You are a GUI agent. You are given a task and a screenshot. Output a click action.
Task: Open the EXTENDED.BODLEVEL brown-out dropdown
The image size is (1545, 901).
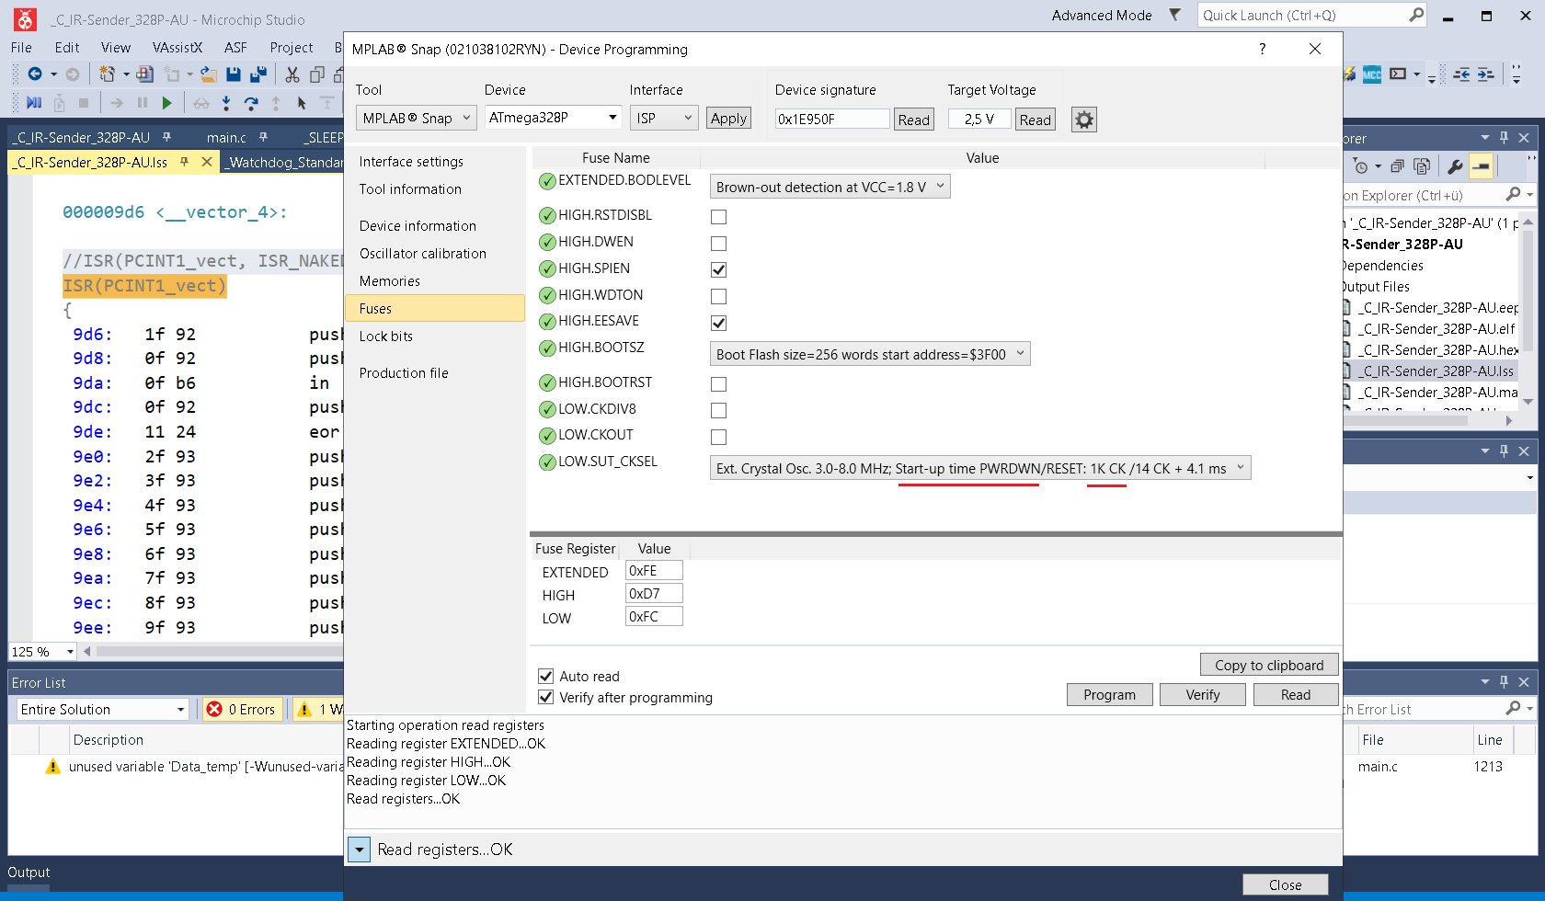[x=830, y=187]
